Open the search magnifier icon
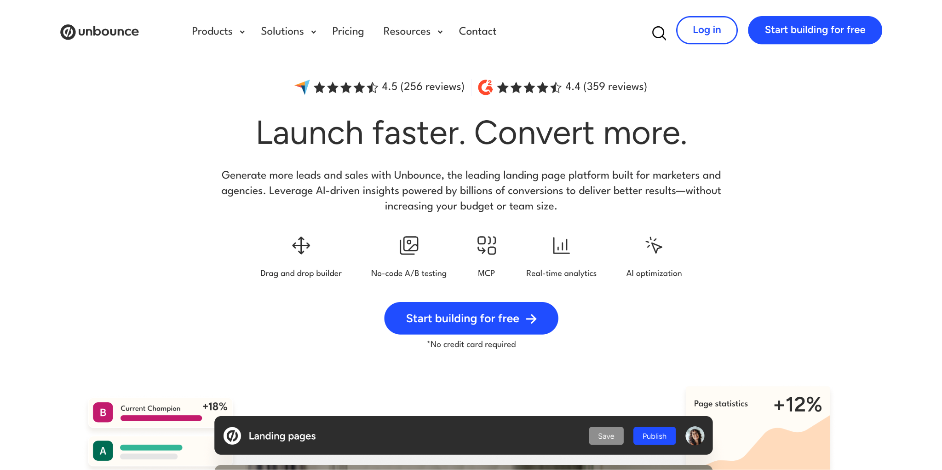 [x=659, y=33]
